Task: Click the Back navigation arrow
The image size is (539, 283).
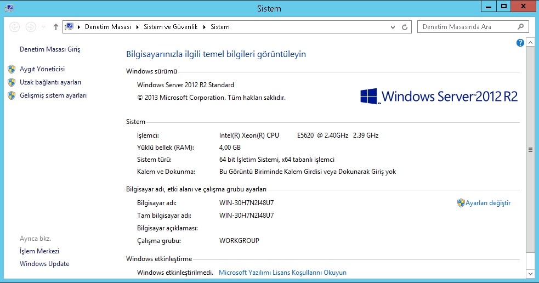Action: (14, 27)
